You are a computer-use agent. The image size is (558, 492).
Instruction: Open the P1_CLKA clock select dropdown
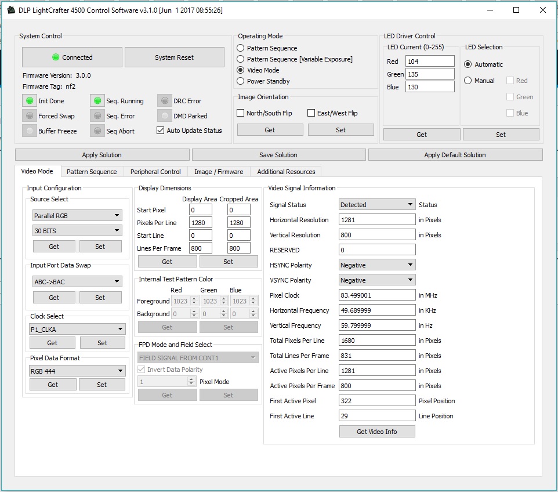pyautogui.click(x=77, y=329)
